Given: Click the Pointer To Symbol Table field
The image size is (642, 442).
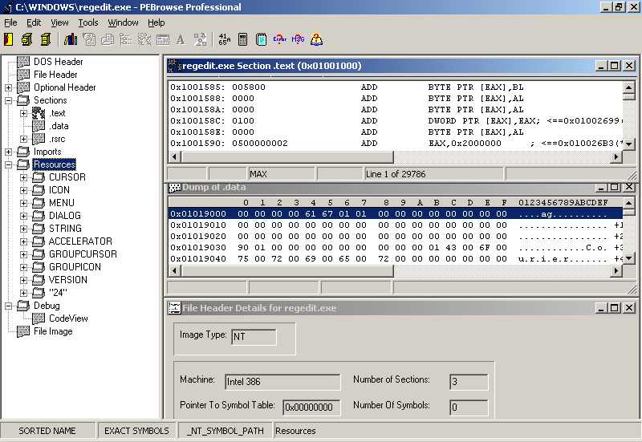Looking at the screenshot, I should 311,408.
